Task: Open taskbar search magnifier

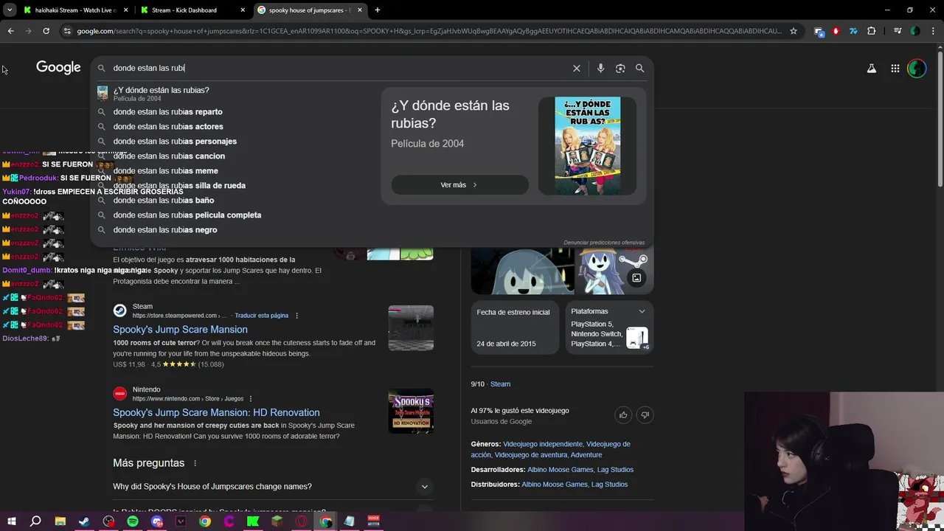Action: (35, 521)
